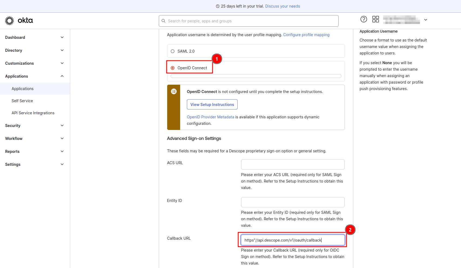The image size is (461, 268).
Task: Click the Callback URL input field
Action: click(x=292, y=240)
